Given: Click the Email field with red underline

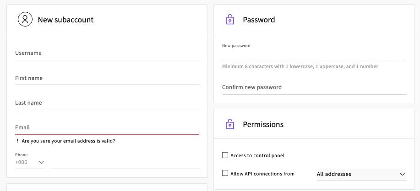Looking at the screenshot, I should [x=107, y=127].
